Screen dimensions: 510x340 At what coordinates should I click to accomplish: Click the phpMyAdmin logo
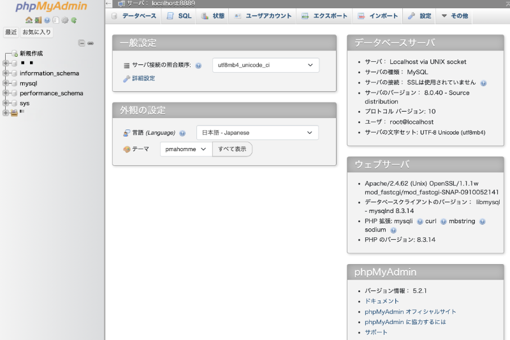[51, 6]
